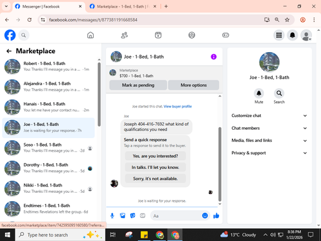Open Task View on the taskbar
The image size is (321, 241).
pos(113,235)
